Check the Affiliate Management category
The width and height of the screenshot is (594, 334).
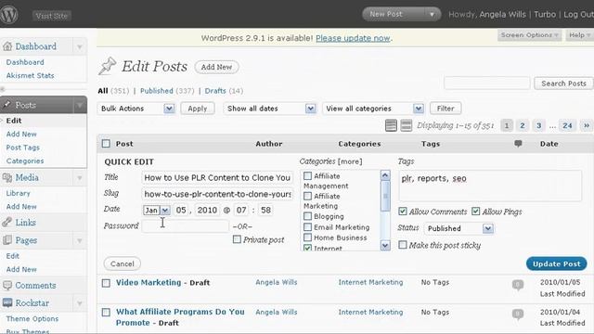pyautogui.click(x=307, y=176)
